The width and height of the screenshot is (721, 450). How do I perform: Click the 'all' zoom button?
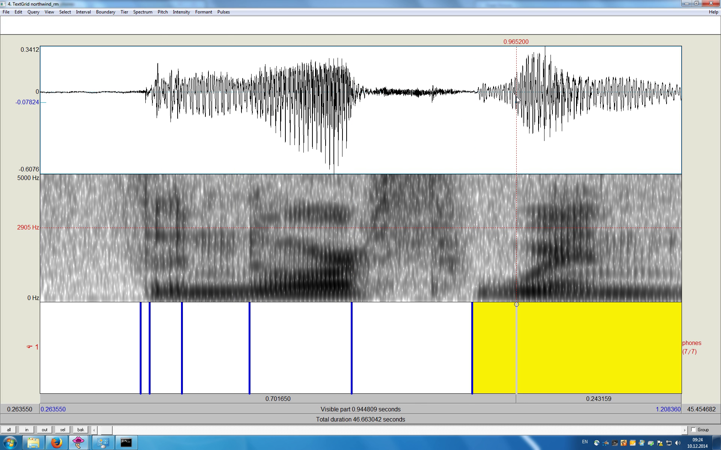tap(9, 430)
